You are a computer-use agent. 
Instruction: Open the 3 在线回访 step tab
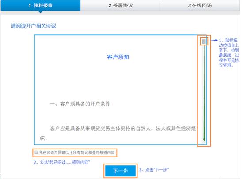point(200,5)
